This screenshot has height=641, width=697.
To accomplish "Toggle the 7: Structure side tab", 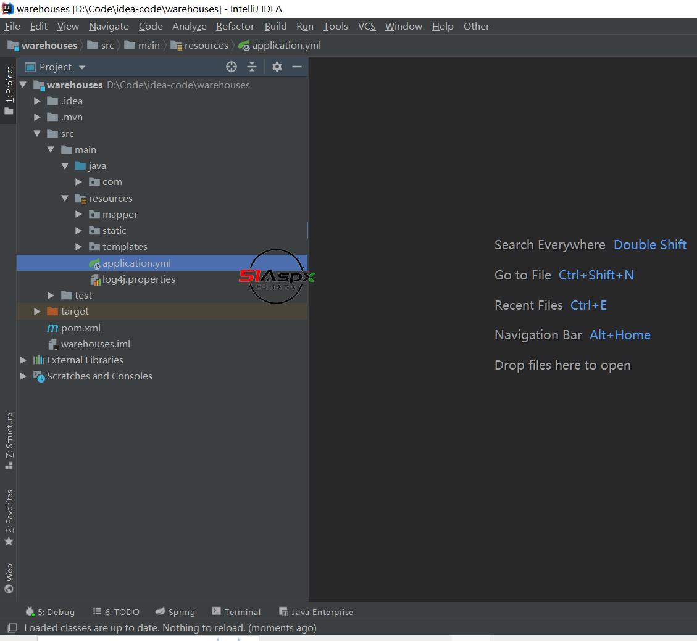I will click(9, 441).
